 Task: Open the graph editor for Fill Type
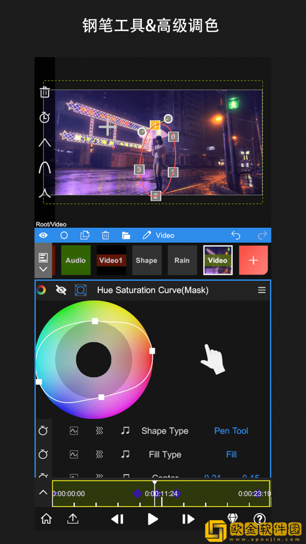pos(74,454)
